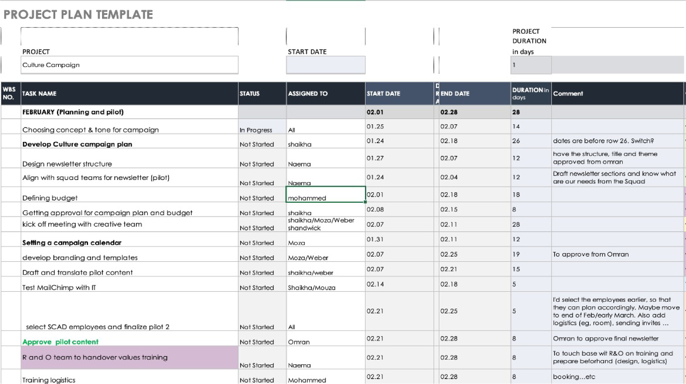The height and width of the screenshot is (384, 686).
Task: Click the 'Omran' assignee cell
Action: (x=325, y=338)
